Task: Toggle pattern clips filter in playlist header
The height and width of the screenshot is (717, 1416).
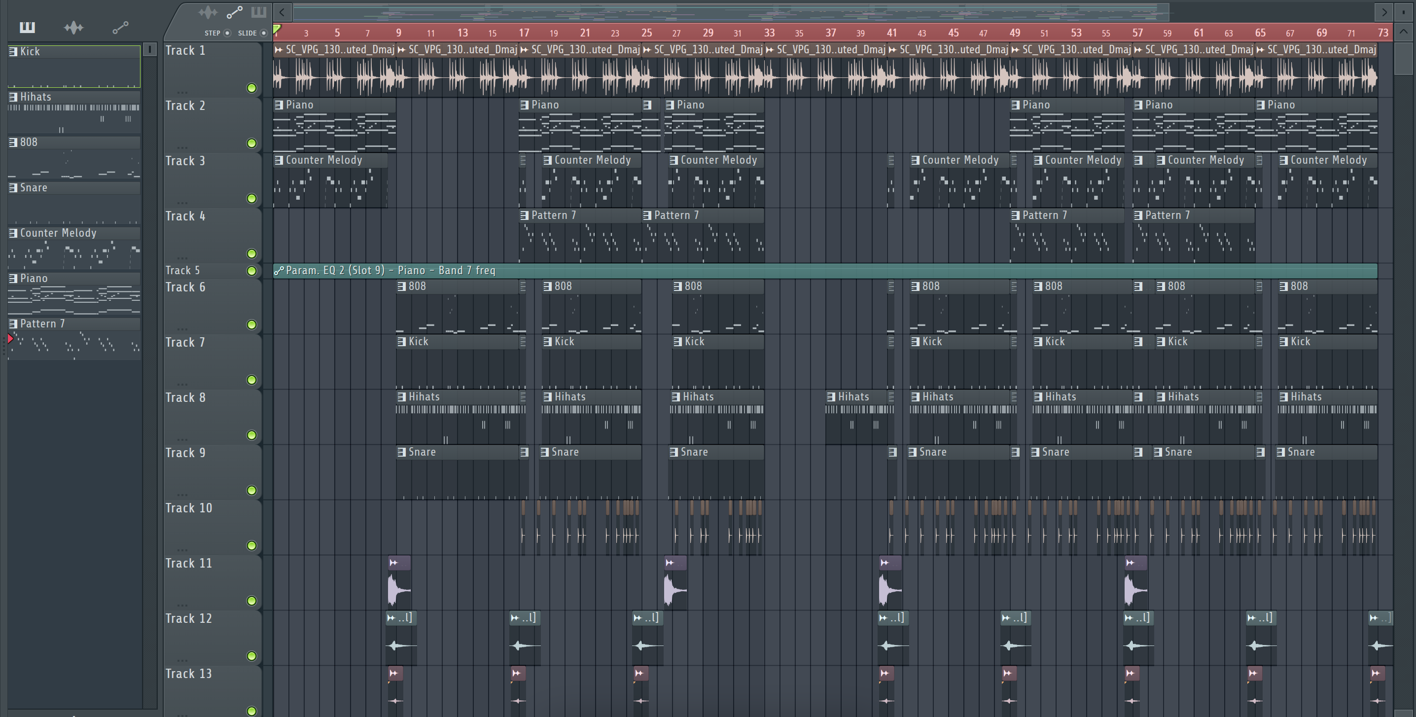Action: (x=258, y=11)
